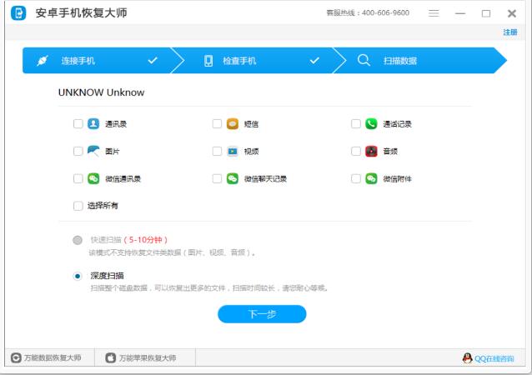Check the 通讯录 checkbox
The width and height of the screenshot is (532, 375).
(x=78, y=124)
